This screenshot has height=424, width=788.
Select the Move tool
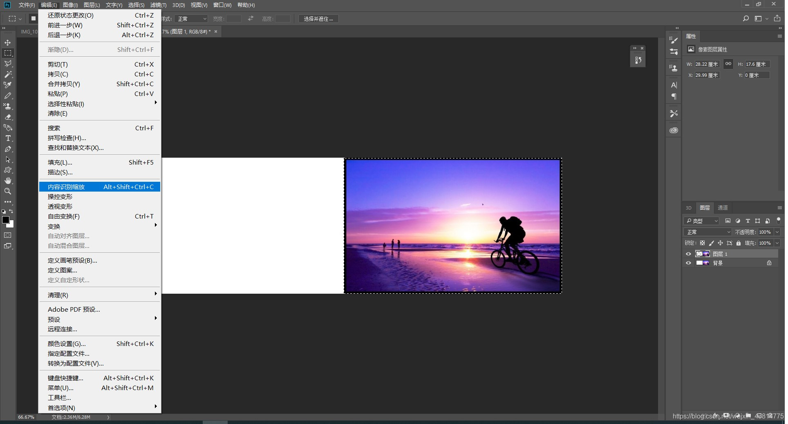[x=8, y=42]
